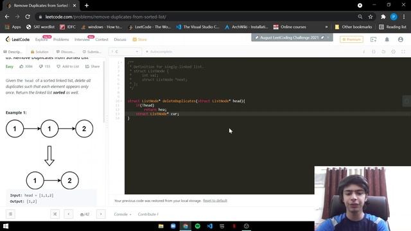411x231 pixels.
Task: Open the Chrome profile avatar
Action: point(394,17)
